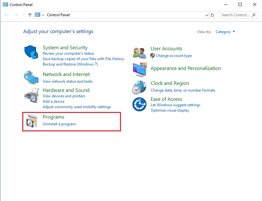Open Backup and Restore (Windows 7)
Image resolution: width=262 pixels, height=201 pixels.
[70, 64]
